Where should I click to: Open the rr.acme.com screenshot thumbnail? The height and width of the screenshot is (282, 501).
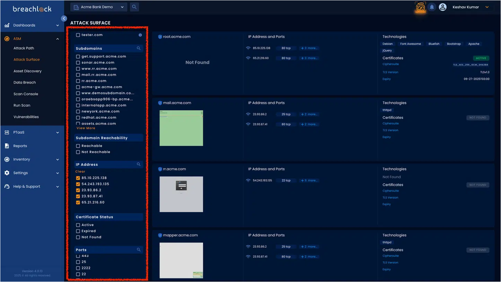click(x=181, y=194)
